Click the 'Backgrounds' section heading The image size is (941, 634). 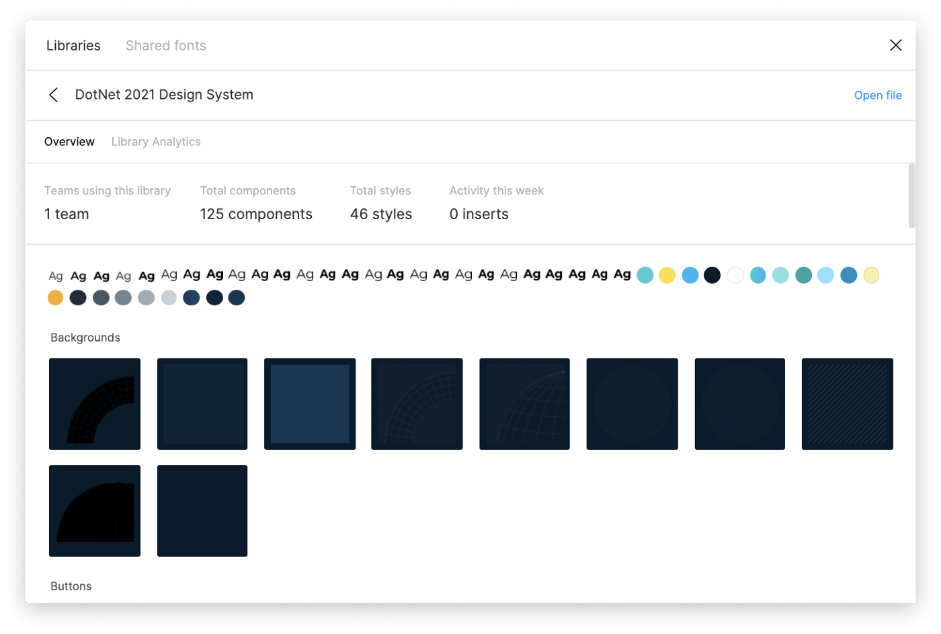[85, 338]
